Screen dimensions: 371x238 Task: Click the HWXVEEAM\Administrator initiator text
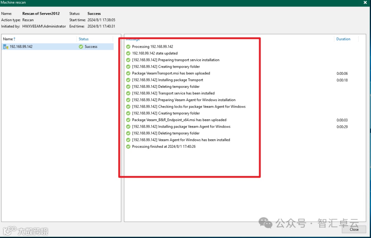click(x=44, y=26)
